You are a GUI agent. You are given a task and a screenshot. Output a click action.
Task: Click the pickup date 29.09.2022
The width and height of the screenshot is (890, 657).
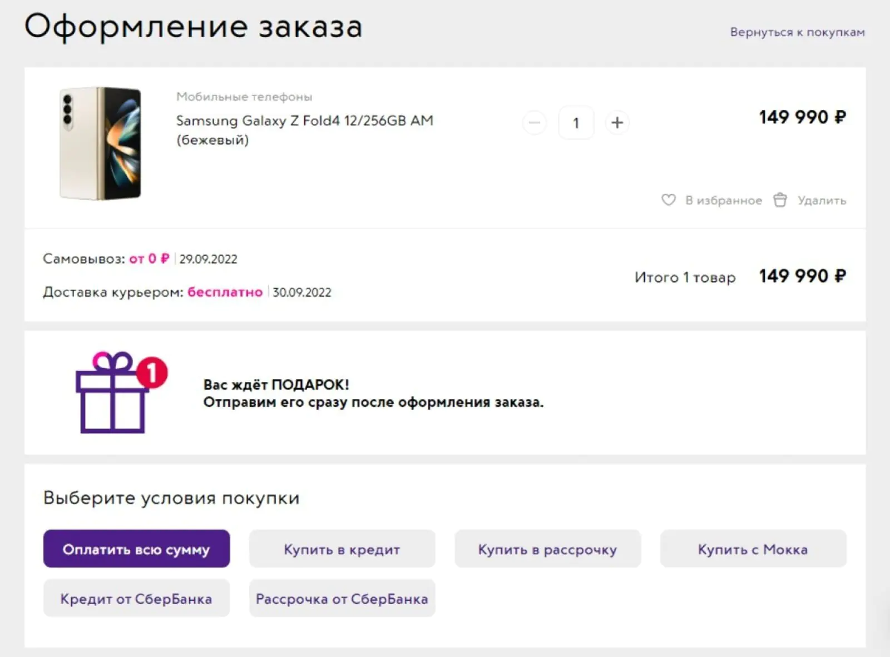209,259
